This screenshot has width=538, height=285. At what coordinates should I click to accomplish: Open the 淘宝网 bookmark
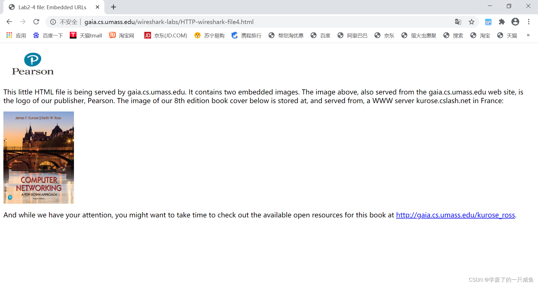click(122, 35)
